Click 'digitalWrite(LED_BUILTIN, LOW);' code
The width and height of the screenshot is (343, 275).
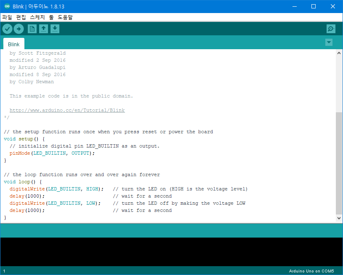click(55, 203)
